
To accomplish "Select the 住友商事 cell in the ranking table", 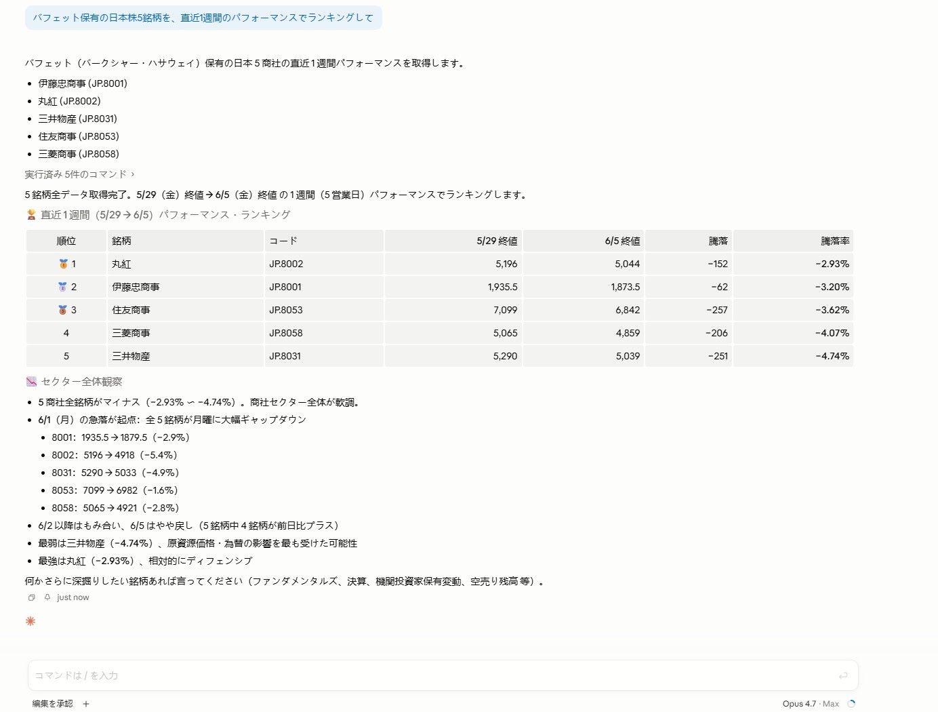I will (x=186, y=310).
